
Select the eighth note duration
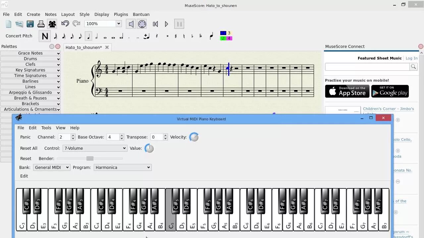[x=80, y=36]
